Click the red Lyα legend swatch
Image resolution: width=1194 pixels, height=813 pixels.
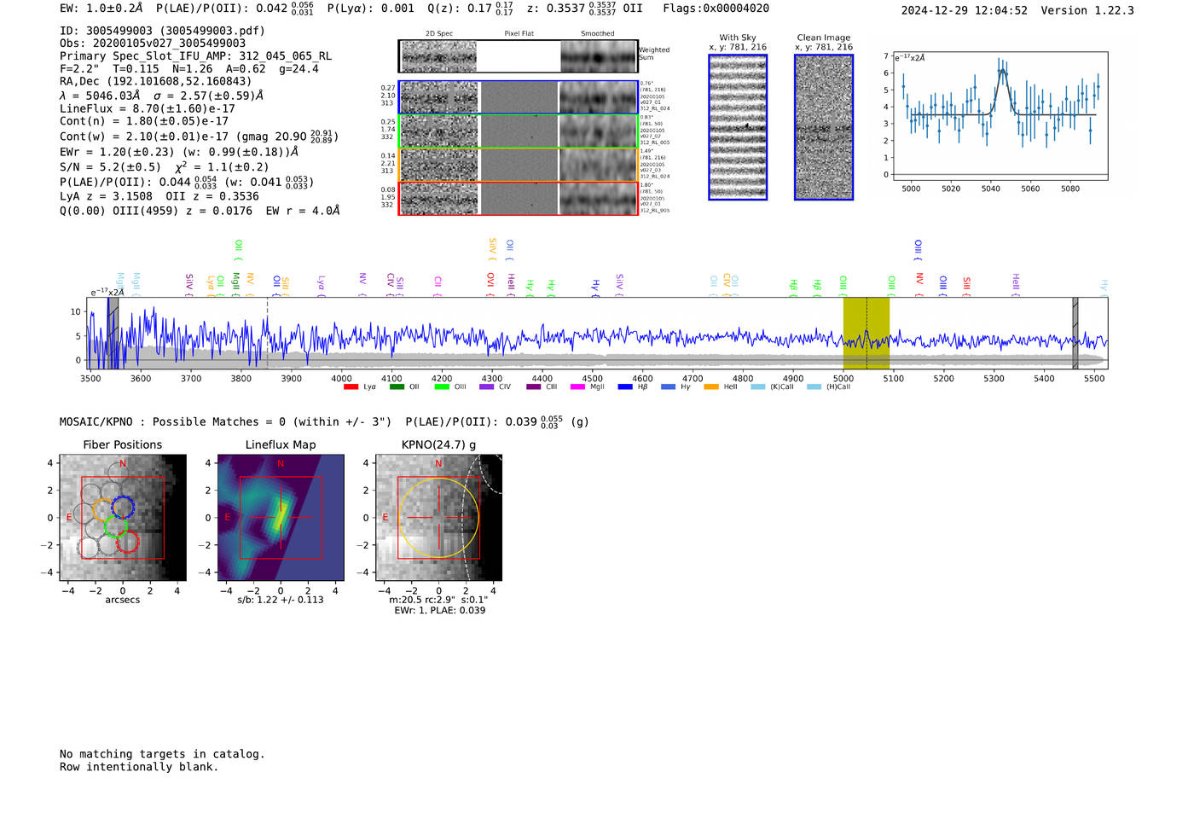[x=351, y=387]
